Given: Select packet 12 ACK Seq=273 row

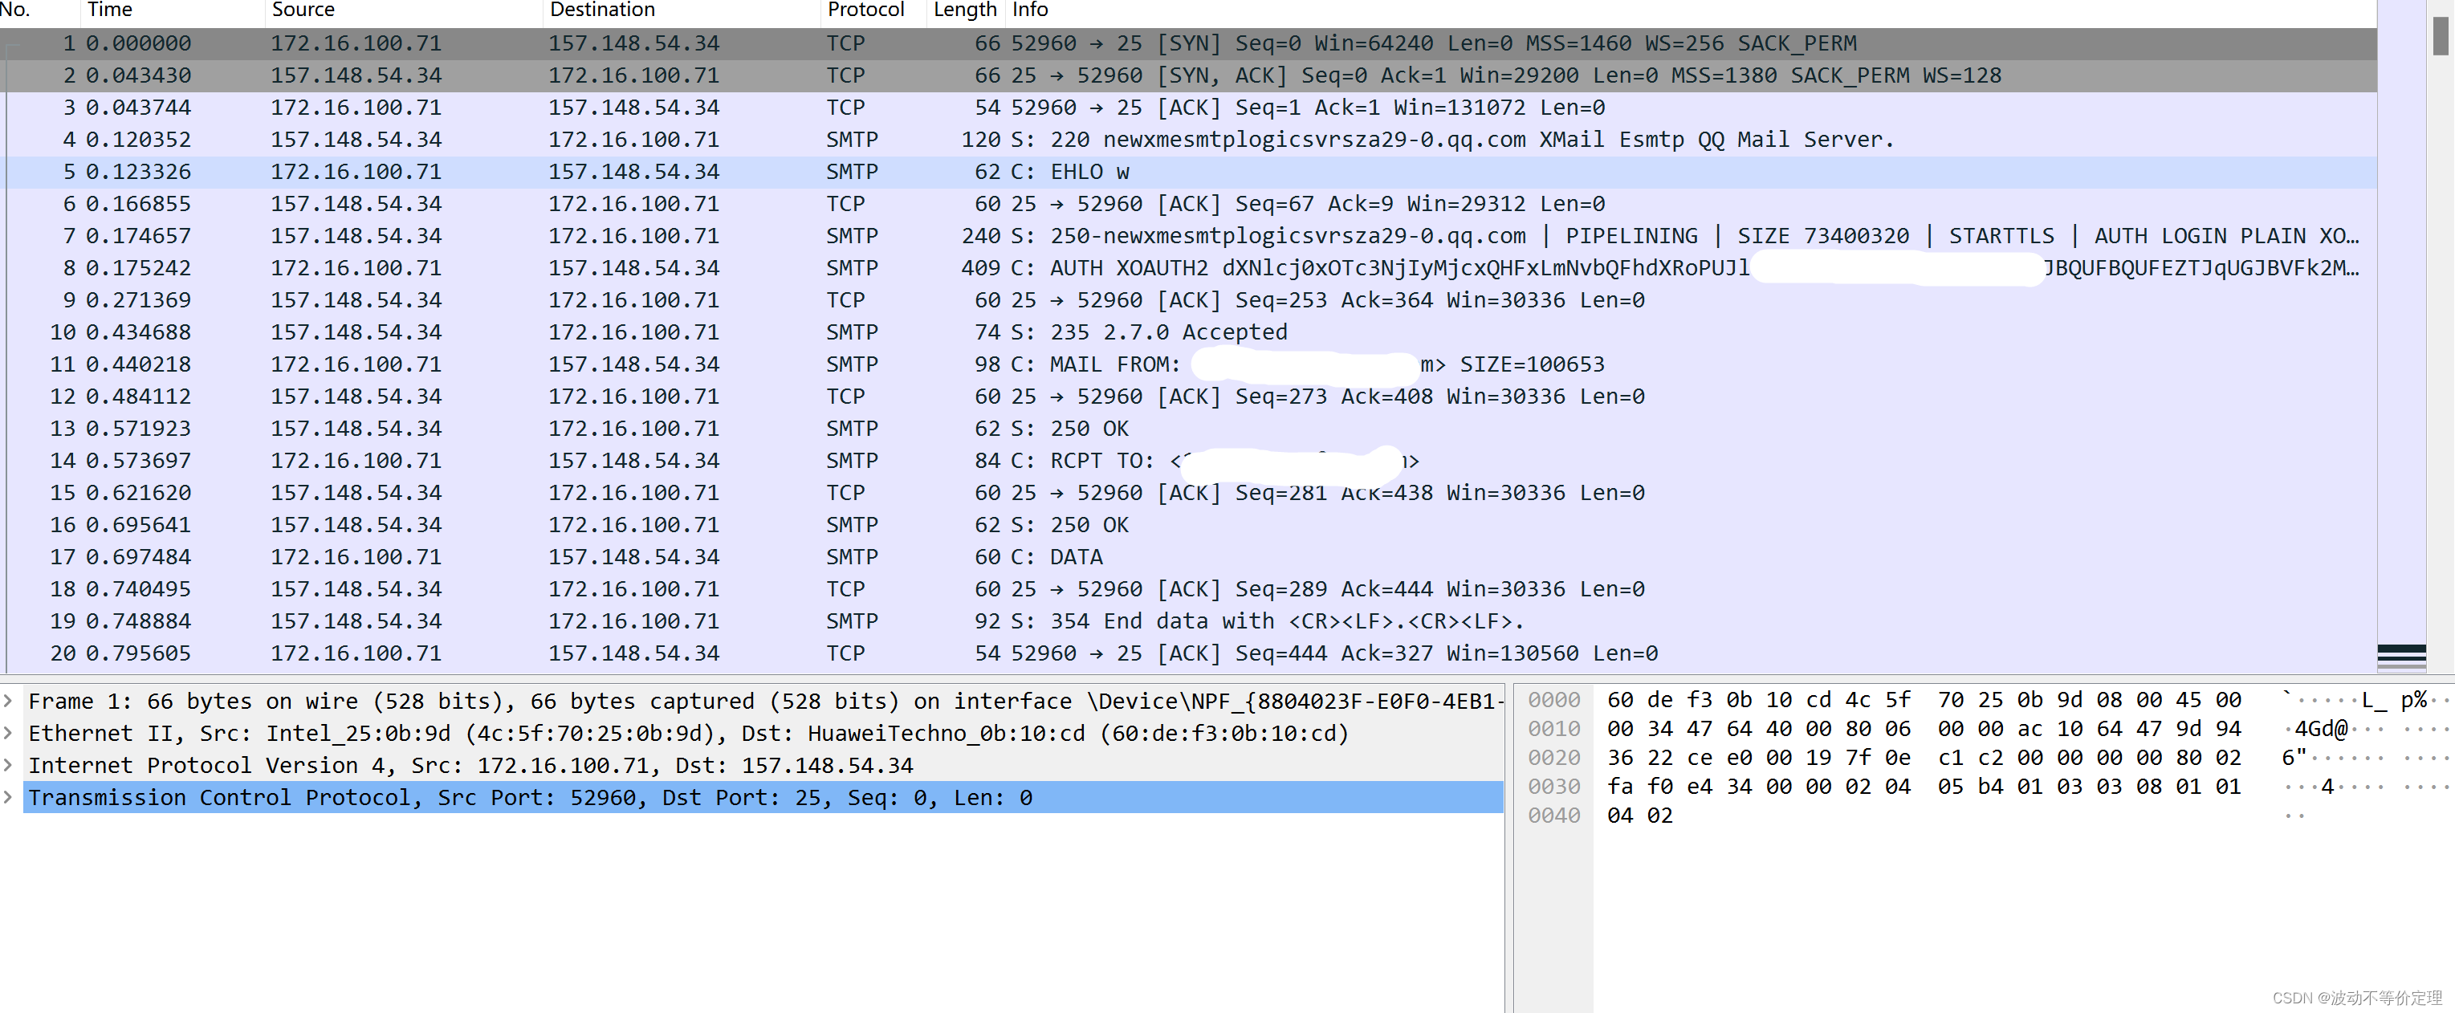Looking at the screenshot, I should point(1188,397).
